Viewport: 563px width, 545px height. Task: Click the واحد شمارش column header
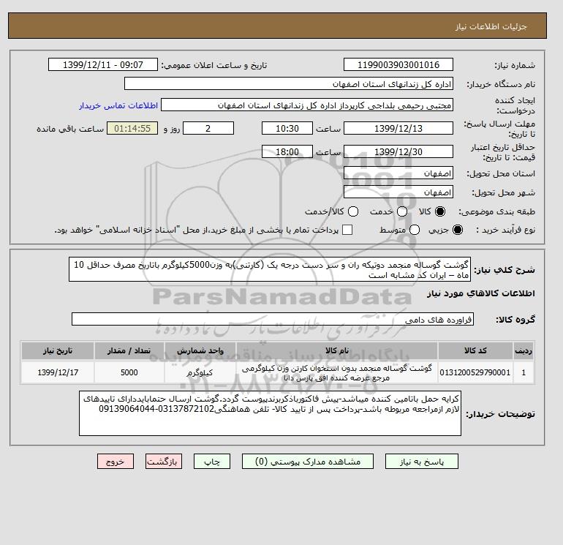coord(200,350)
